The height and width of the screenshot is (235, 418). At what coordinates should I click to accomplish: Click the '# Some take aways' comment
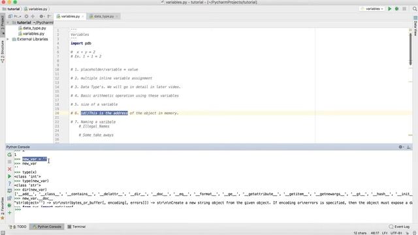pos(96,135)
